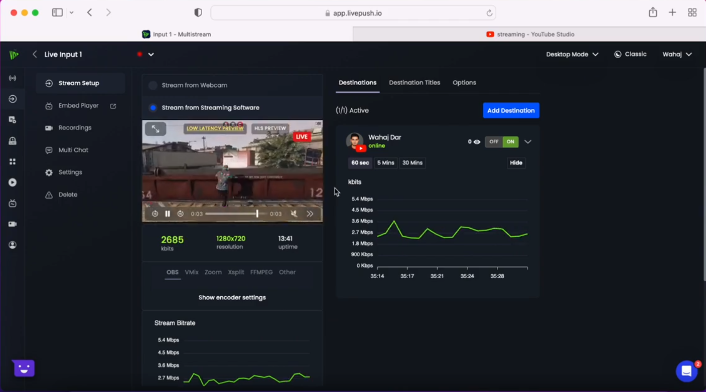
Task: Expand the Wahaj Dar destination chevron
Action: 528,142
